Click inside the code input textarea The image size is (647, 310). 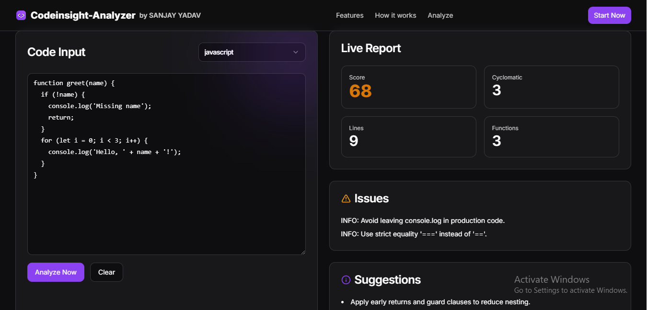(x=166, y=163)
